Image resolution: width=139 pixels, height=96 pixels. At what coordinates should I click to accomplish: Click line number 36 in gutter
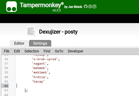coord(6,59)
